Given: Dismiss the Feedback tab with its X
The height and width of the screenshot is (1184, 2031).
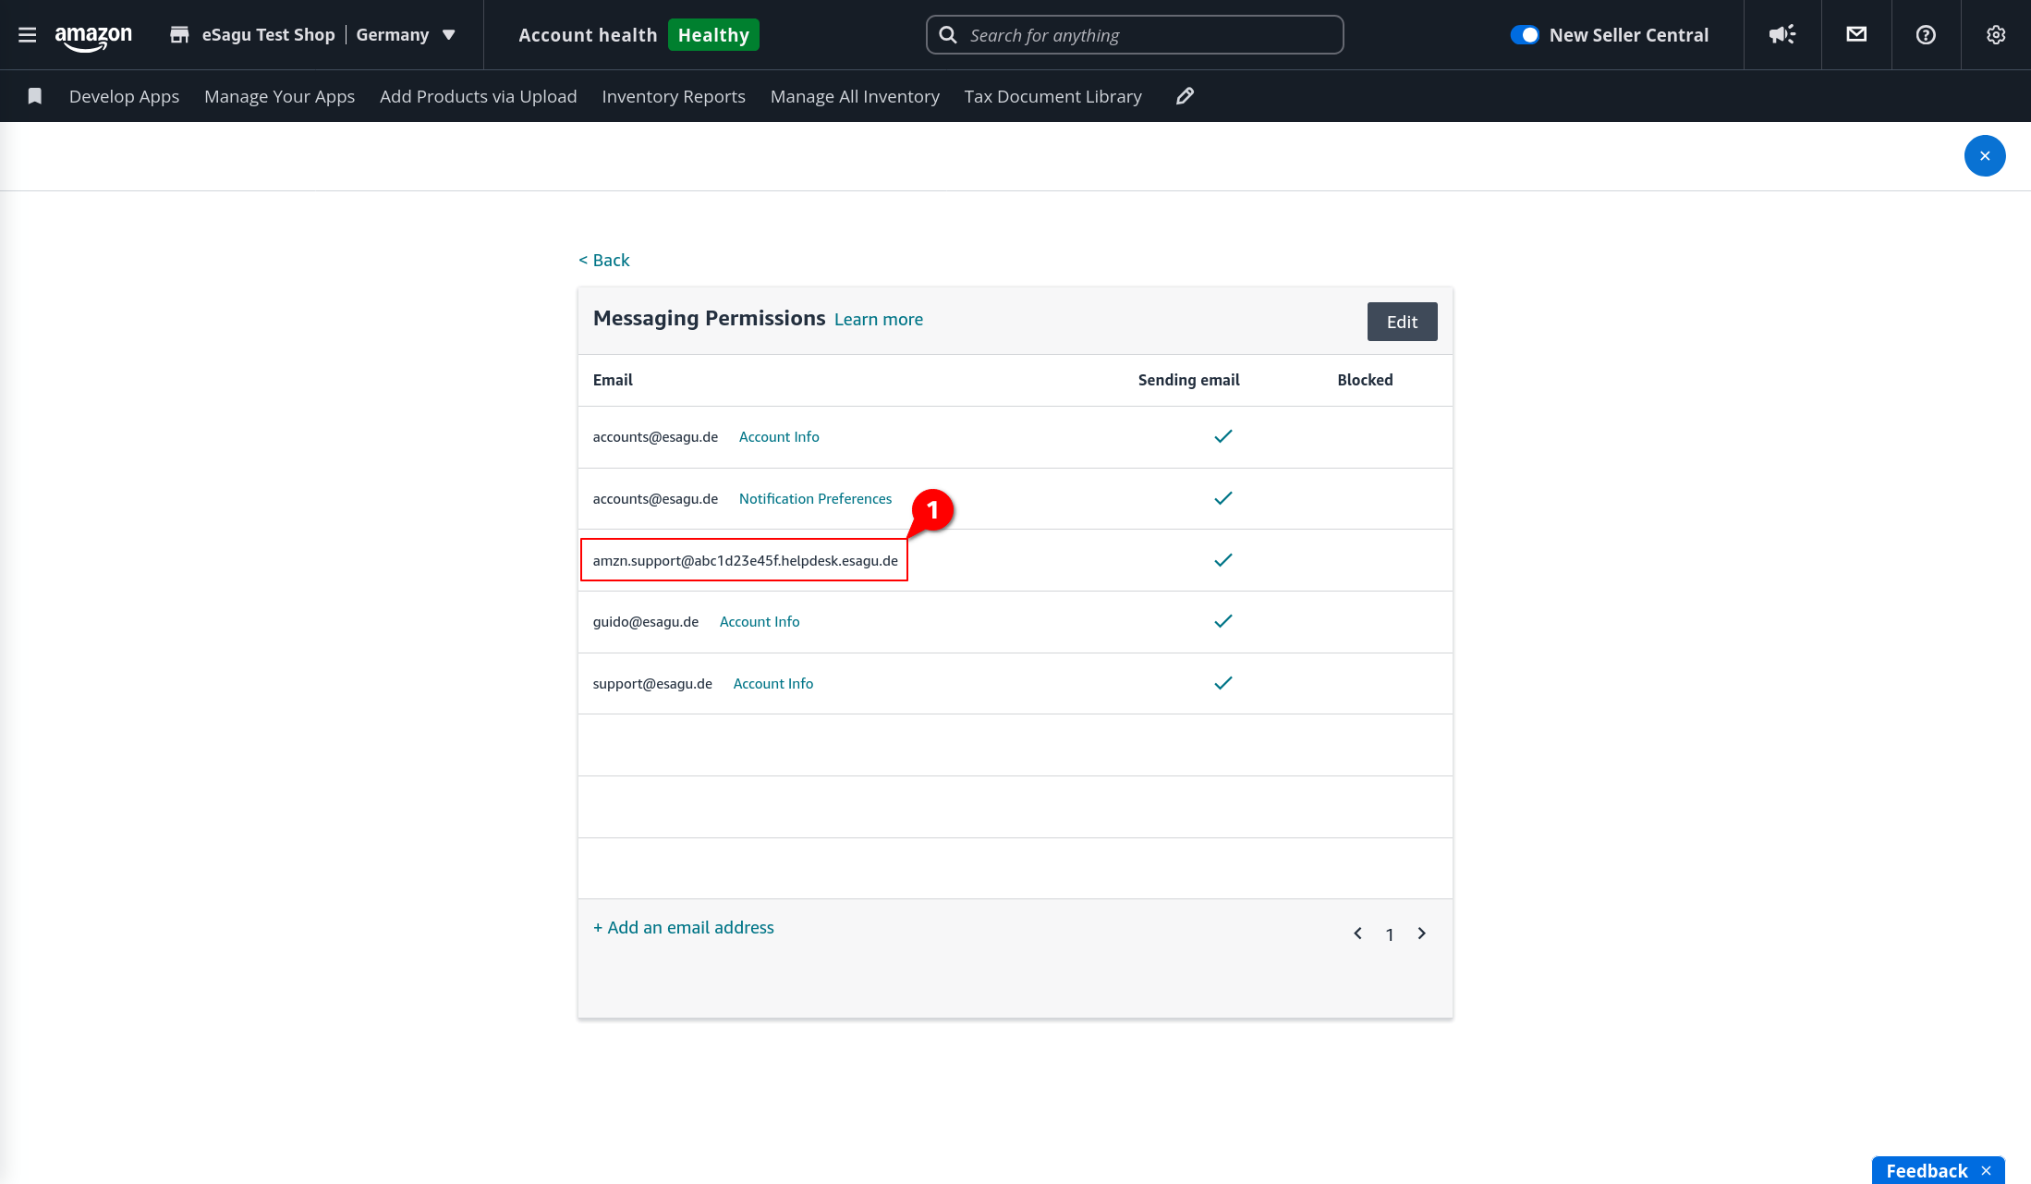Looking at the screenshot, I should (1986, 1171).
